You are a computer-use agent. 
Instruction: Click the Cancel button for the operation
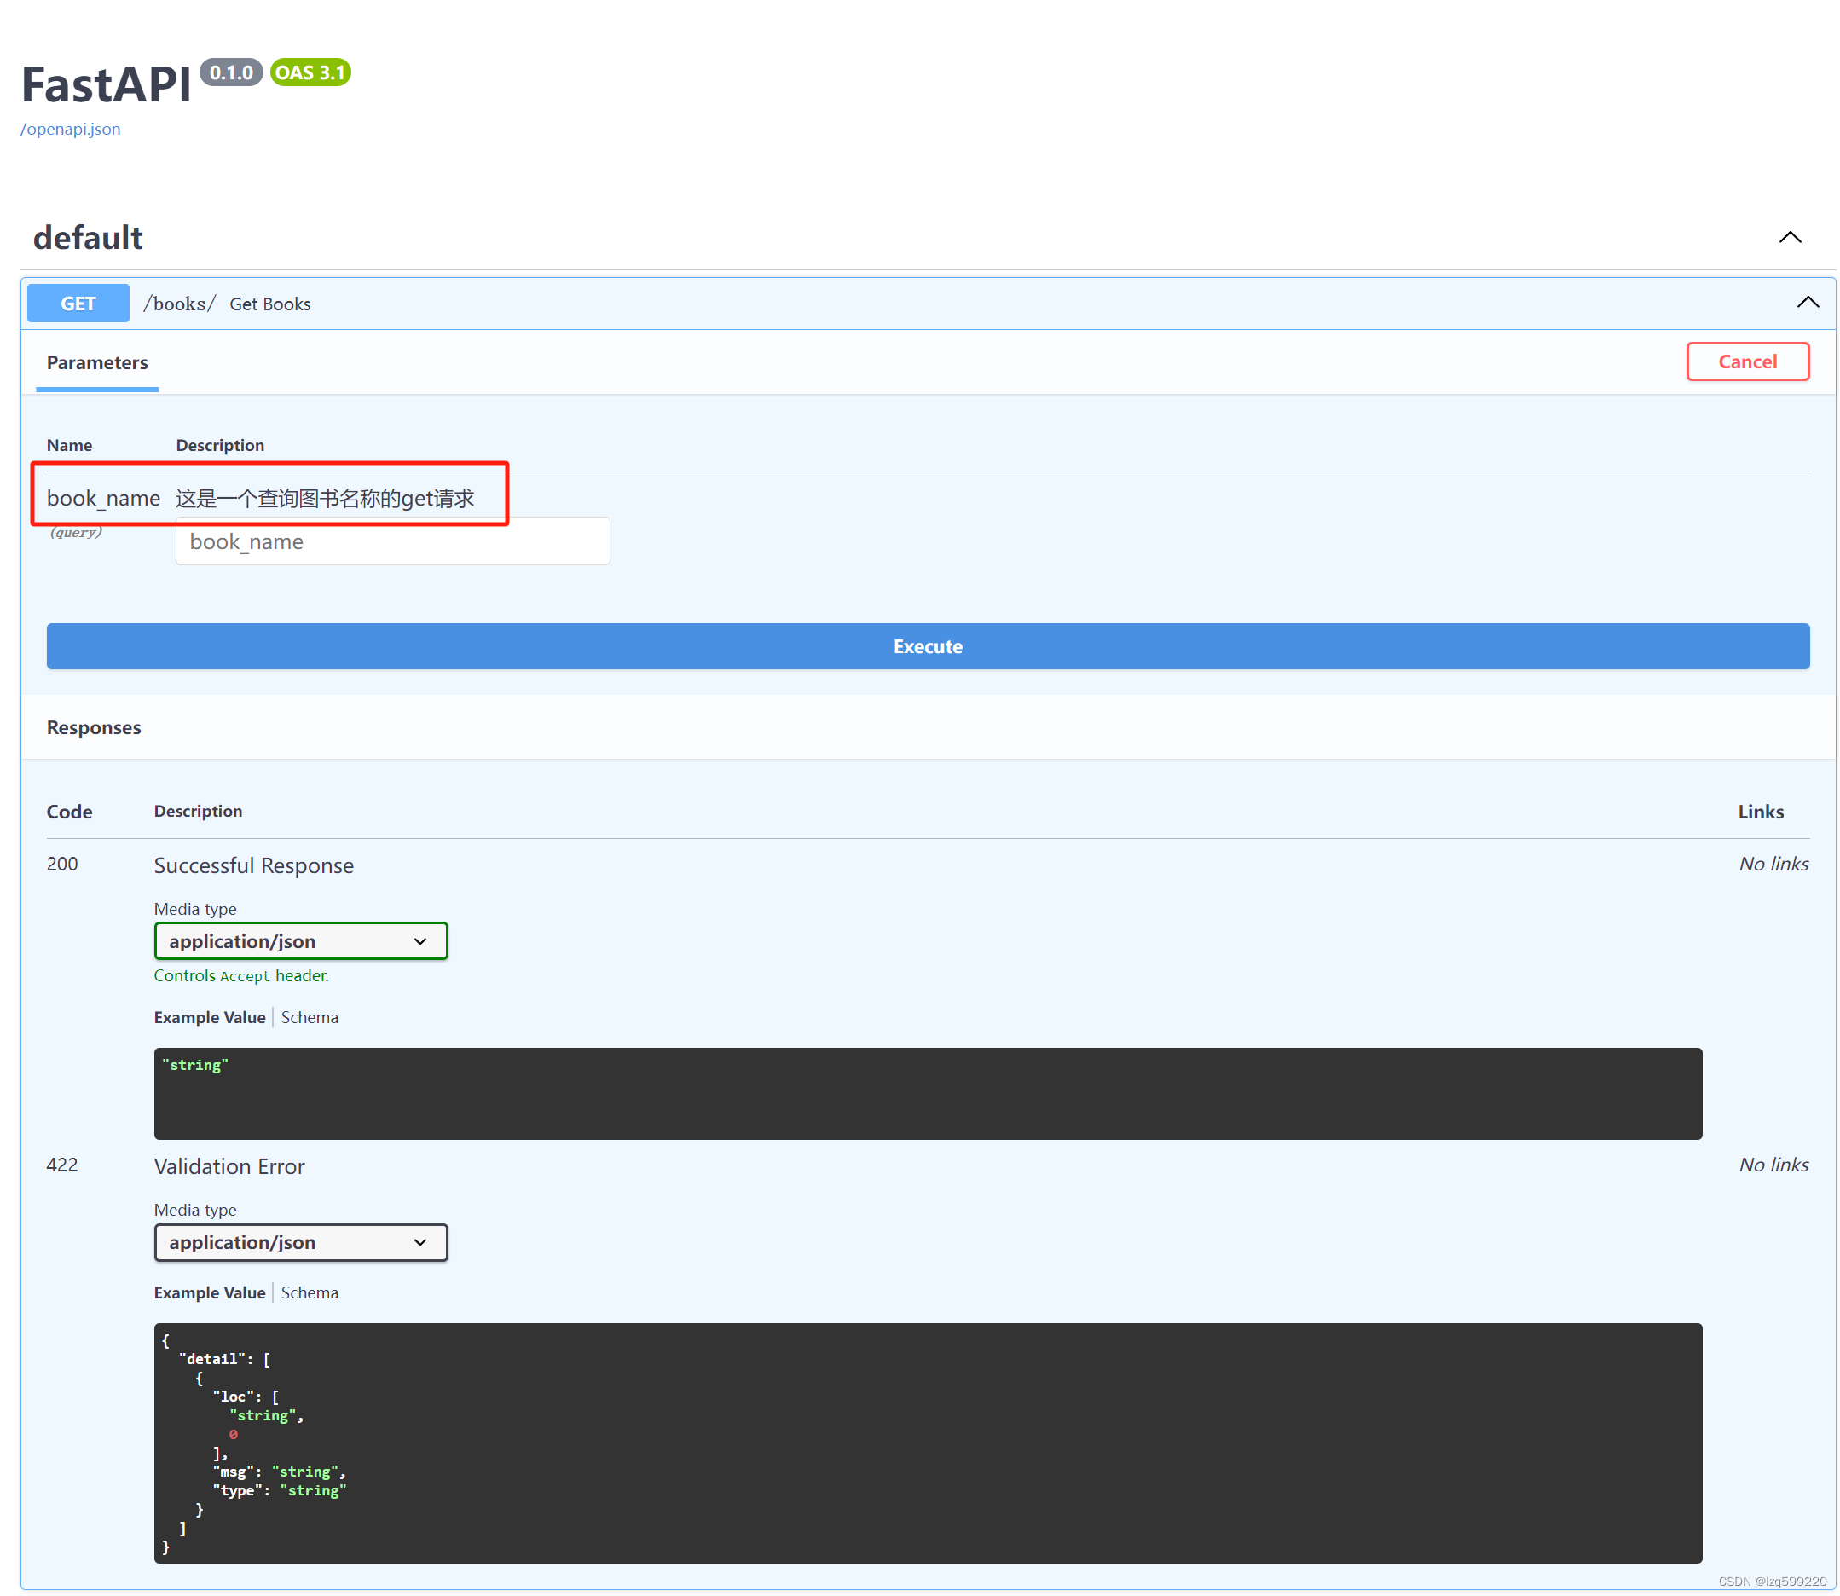coord(1746,361)
